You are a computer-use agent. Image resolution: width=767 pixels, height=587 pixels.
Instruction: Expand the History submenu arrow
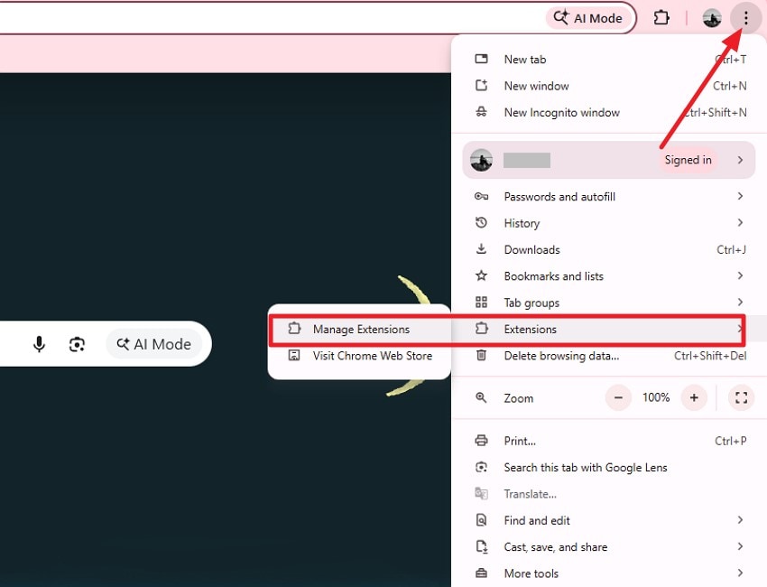click(740, 223)
